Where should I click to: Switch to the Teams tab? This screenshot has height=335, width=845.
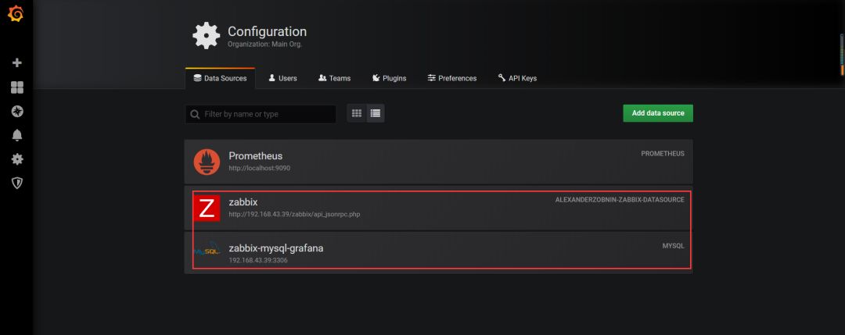[x=334, y=78]
